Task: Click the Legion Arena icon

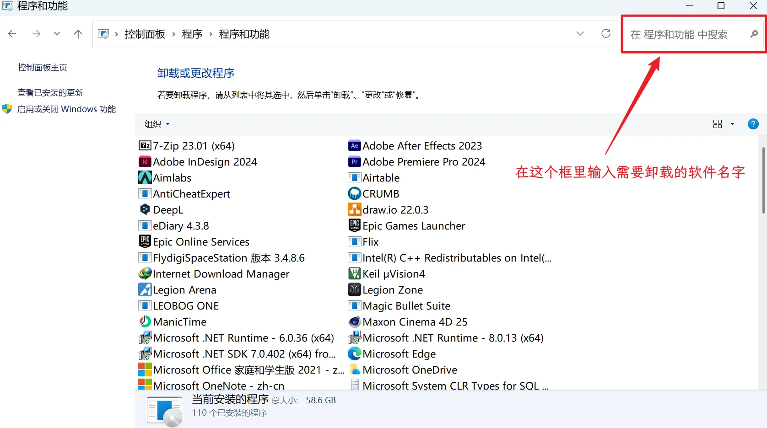Action: pos(145,290)
